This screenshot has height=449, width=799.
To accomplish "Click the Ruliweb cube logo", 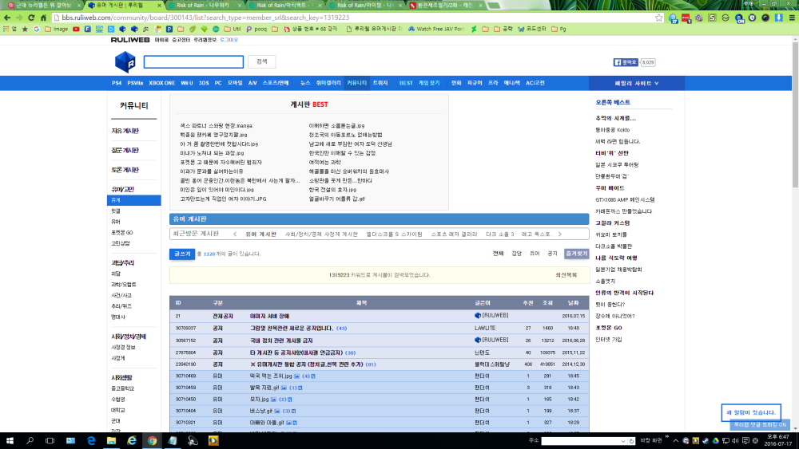I will (x=125, y=61).
